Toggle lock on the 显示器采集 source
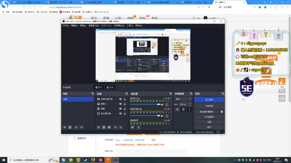The image size is (291, 163). pyautogui.click(x=125, y=113)
